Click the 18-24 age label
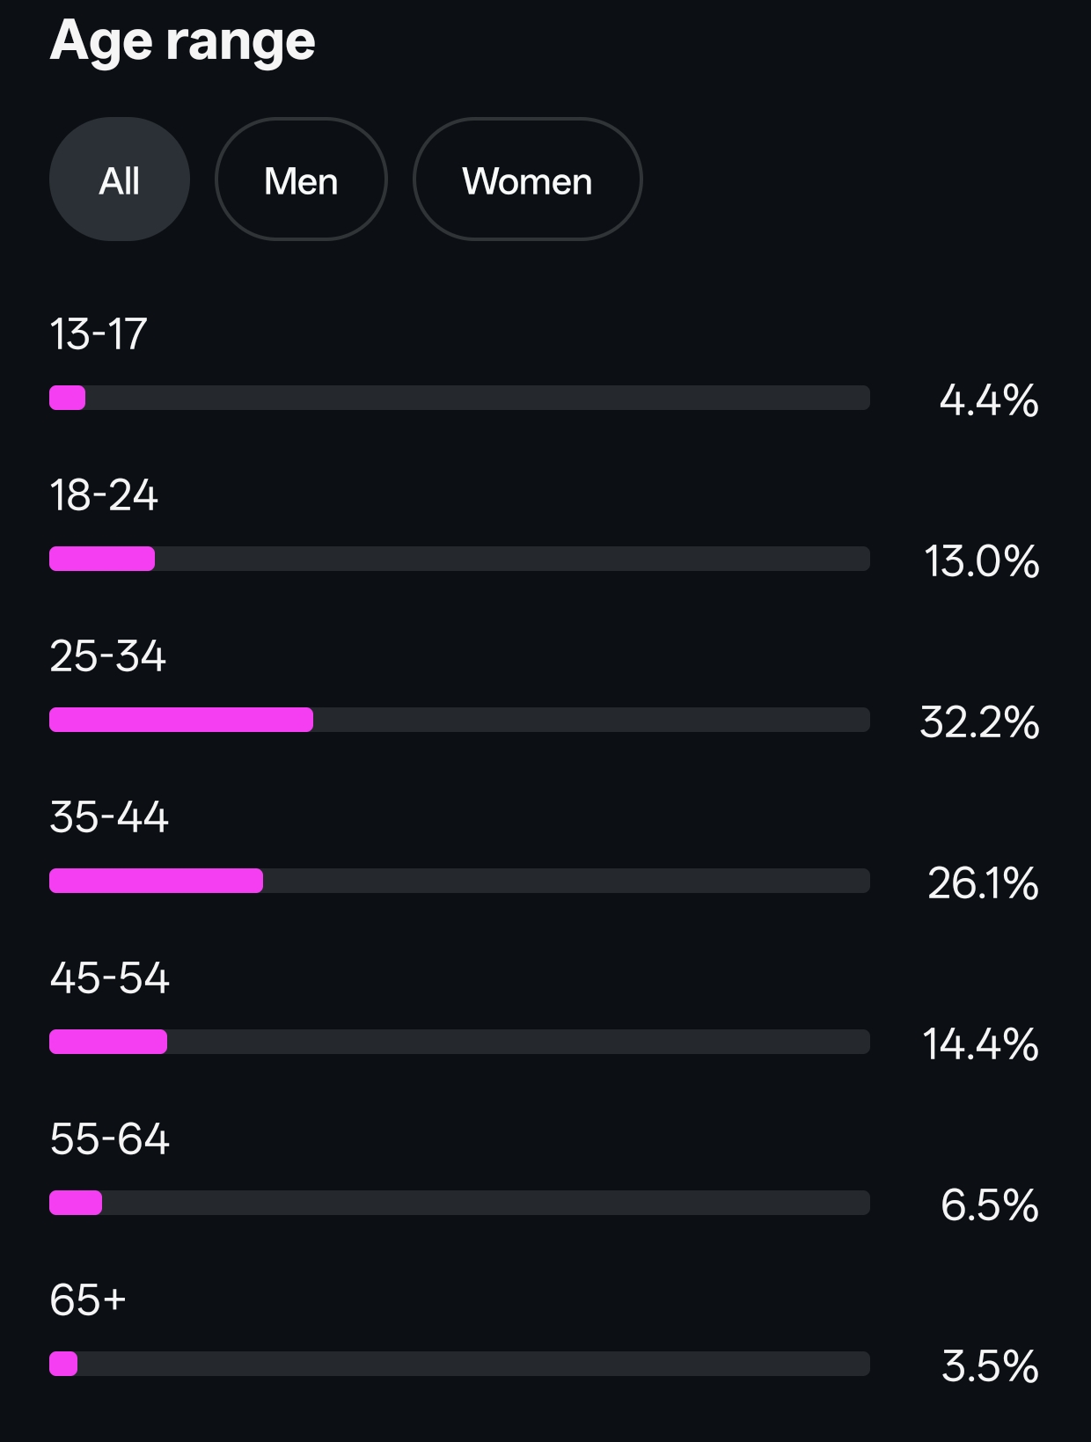The image size is (1091, 1442). [104, 495]
